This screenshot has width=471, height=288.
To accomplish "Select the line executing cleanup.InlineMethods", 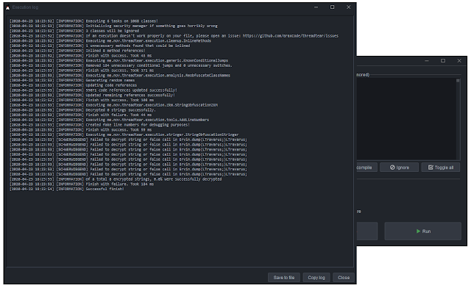I will [x=110, y=41].
